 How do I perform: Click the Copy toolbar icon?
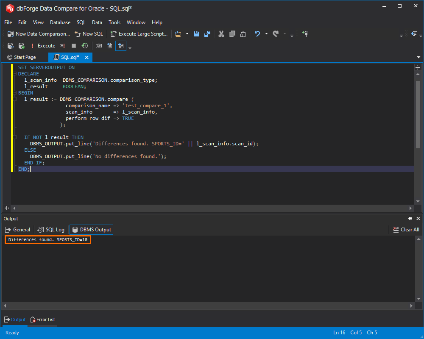pos(232,34)
